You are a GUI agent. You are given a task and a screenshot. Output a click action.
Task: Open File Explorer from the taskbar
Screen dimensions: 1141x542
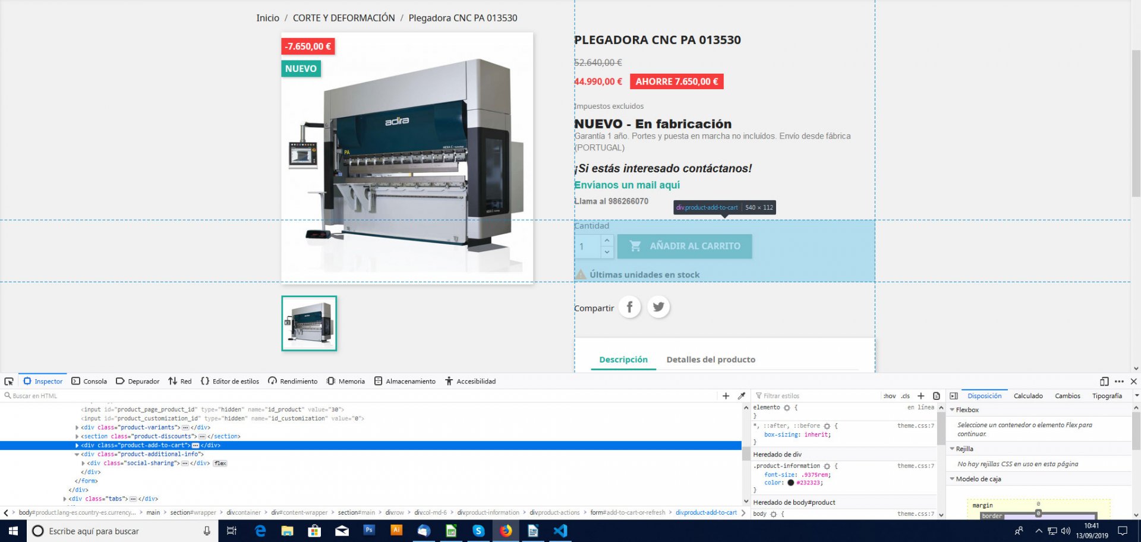click(x=287, y=531)
